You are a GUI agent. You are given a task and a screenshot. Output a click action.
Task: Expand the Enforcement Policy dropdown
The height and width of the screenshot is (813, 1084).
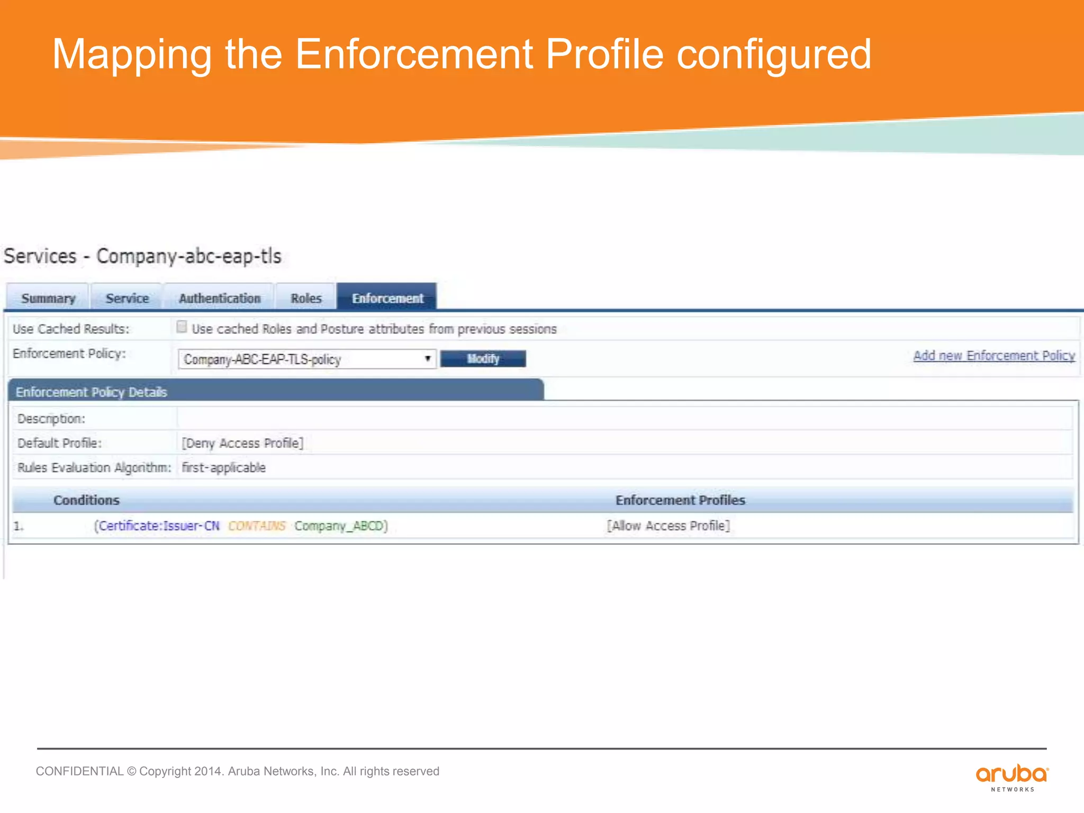pyautogui.click(x=307, y=359)
